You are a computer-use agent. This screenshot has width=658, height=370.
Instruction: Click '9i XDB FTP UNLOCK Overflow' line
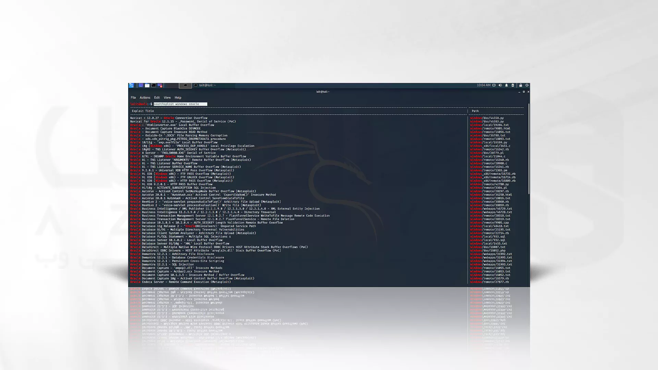pos(182,177)
